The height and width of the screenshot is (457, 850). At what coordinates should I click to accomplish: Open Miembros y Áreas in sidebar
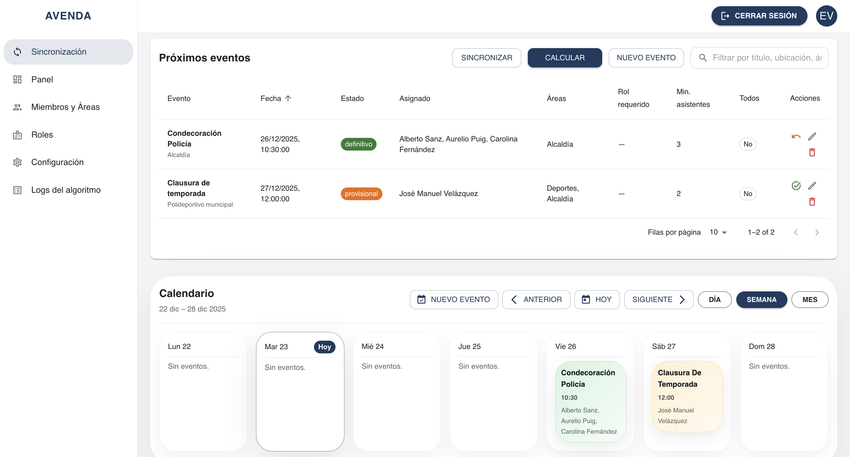point(65,107)
